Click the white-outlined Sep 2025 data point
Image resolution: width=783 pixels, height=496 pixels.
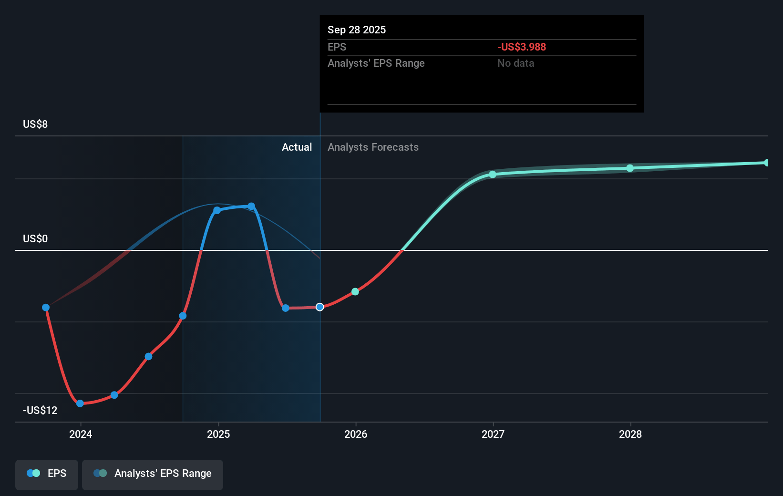[320, 307]
